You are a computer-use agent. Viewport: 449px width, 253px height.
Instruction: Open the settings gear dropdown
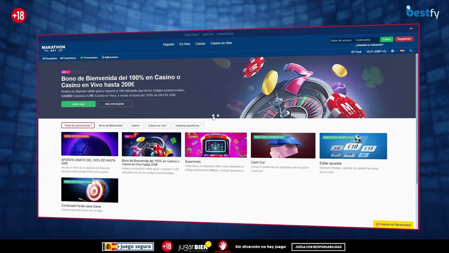[x=393, y=51]
